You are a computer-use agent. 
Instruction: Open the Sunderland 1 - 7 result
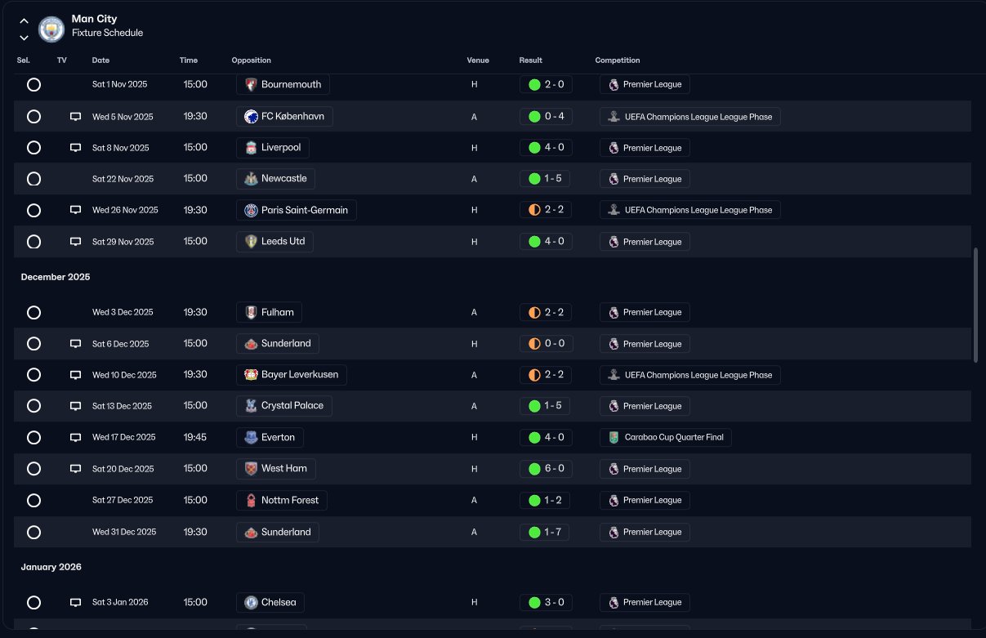point(546,532)
